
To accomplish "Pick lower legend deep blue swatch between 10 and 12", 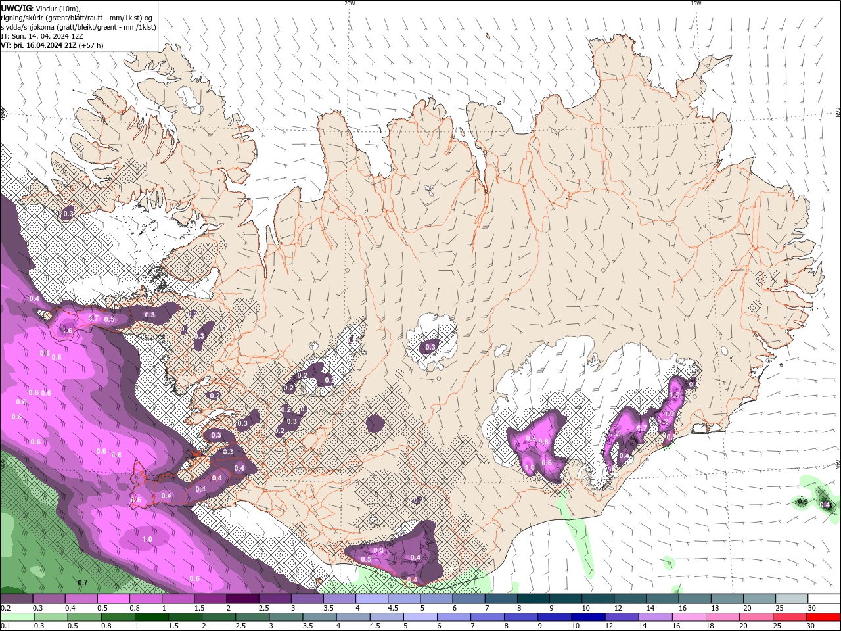I will coord(587,617).
